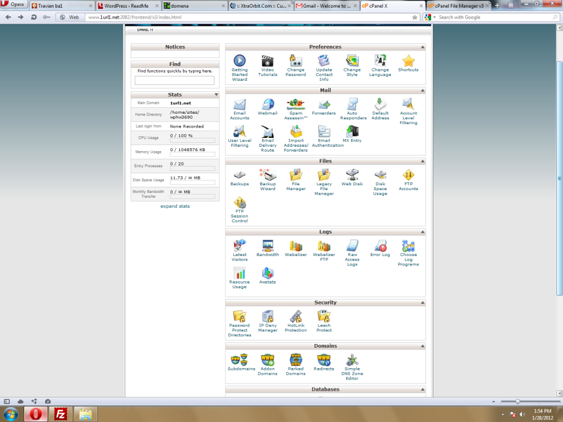Click the expand stats link
Image resolution: width=563 pixels, height=422 pixels.
[175, 207]
